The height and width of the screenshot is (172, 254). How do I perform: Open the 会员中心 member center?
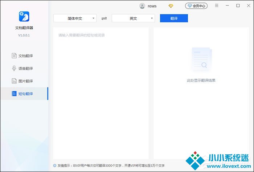point(196,6)
